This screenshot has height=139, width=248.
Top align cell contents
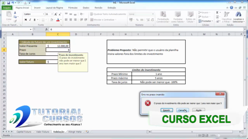click(66, 14)
